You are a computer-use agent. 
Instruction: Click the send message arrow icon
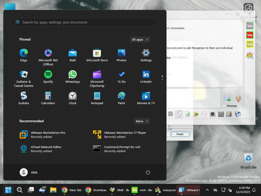click(x=227, y=99)
